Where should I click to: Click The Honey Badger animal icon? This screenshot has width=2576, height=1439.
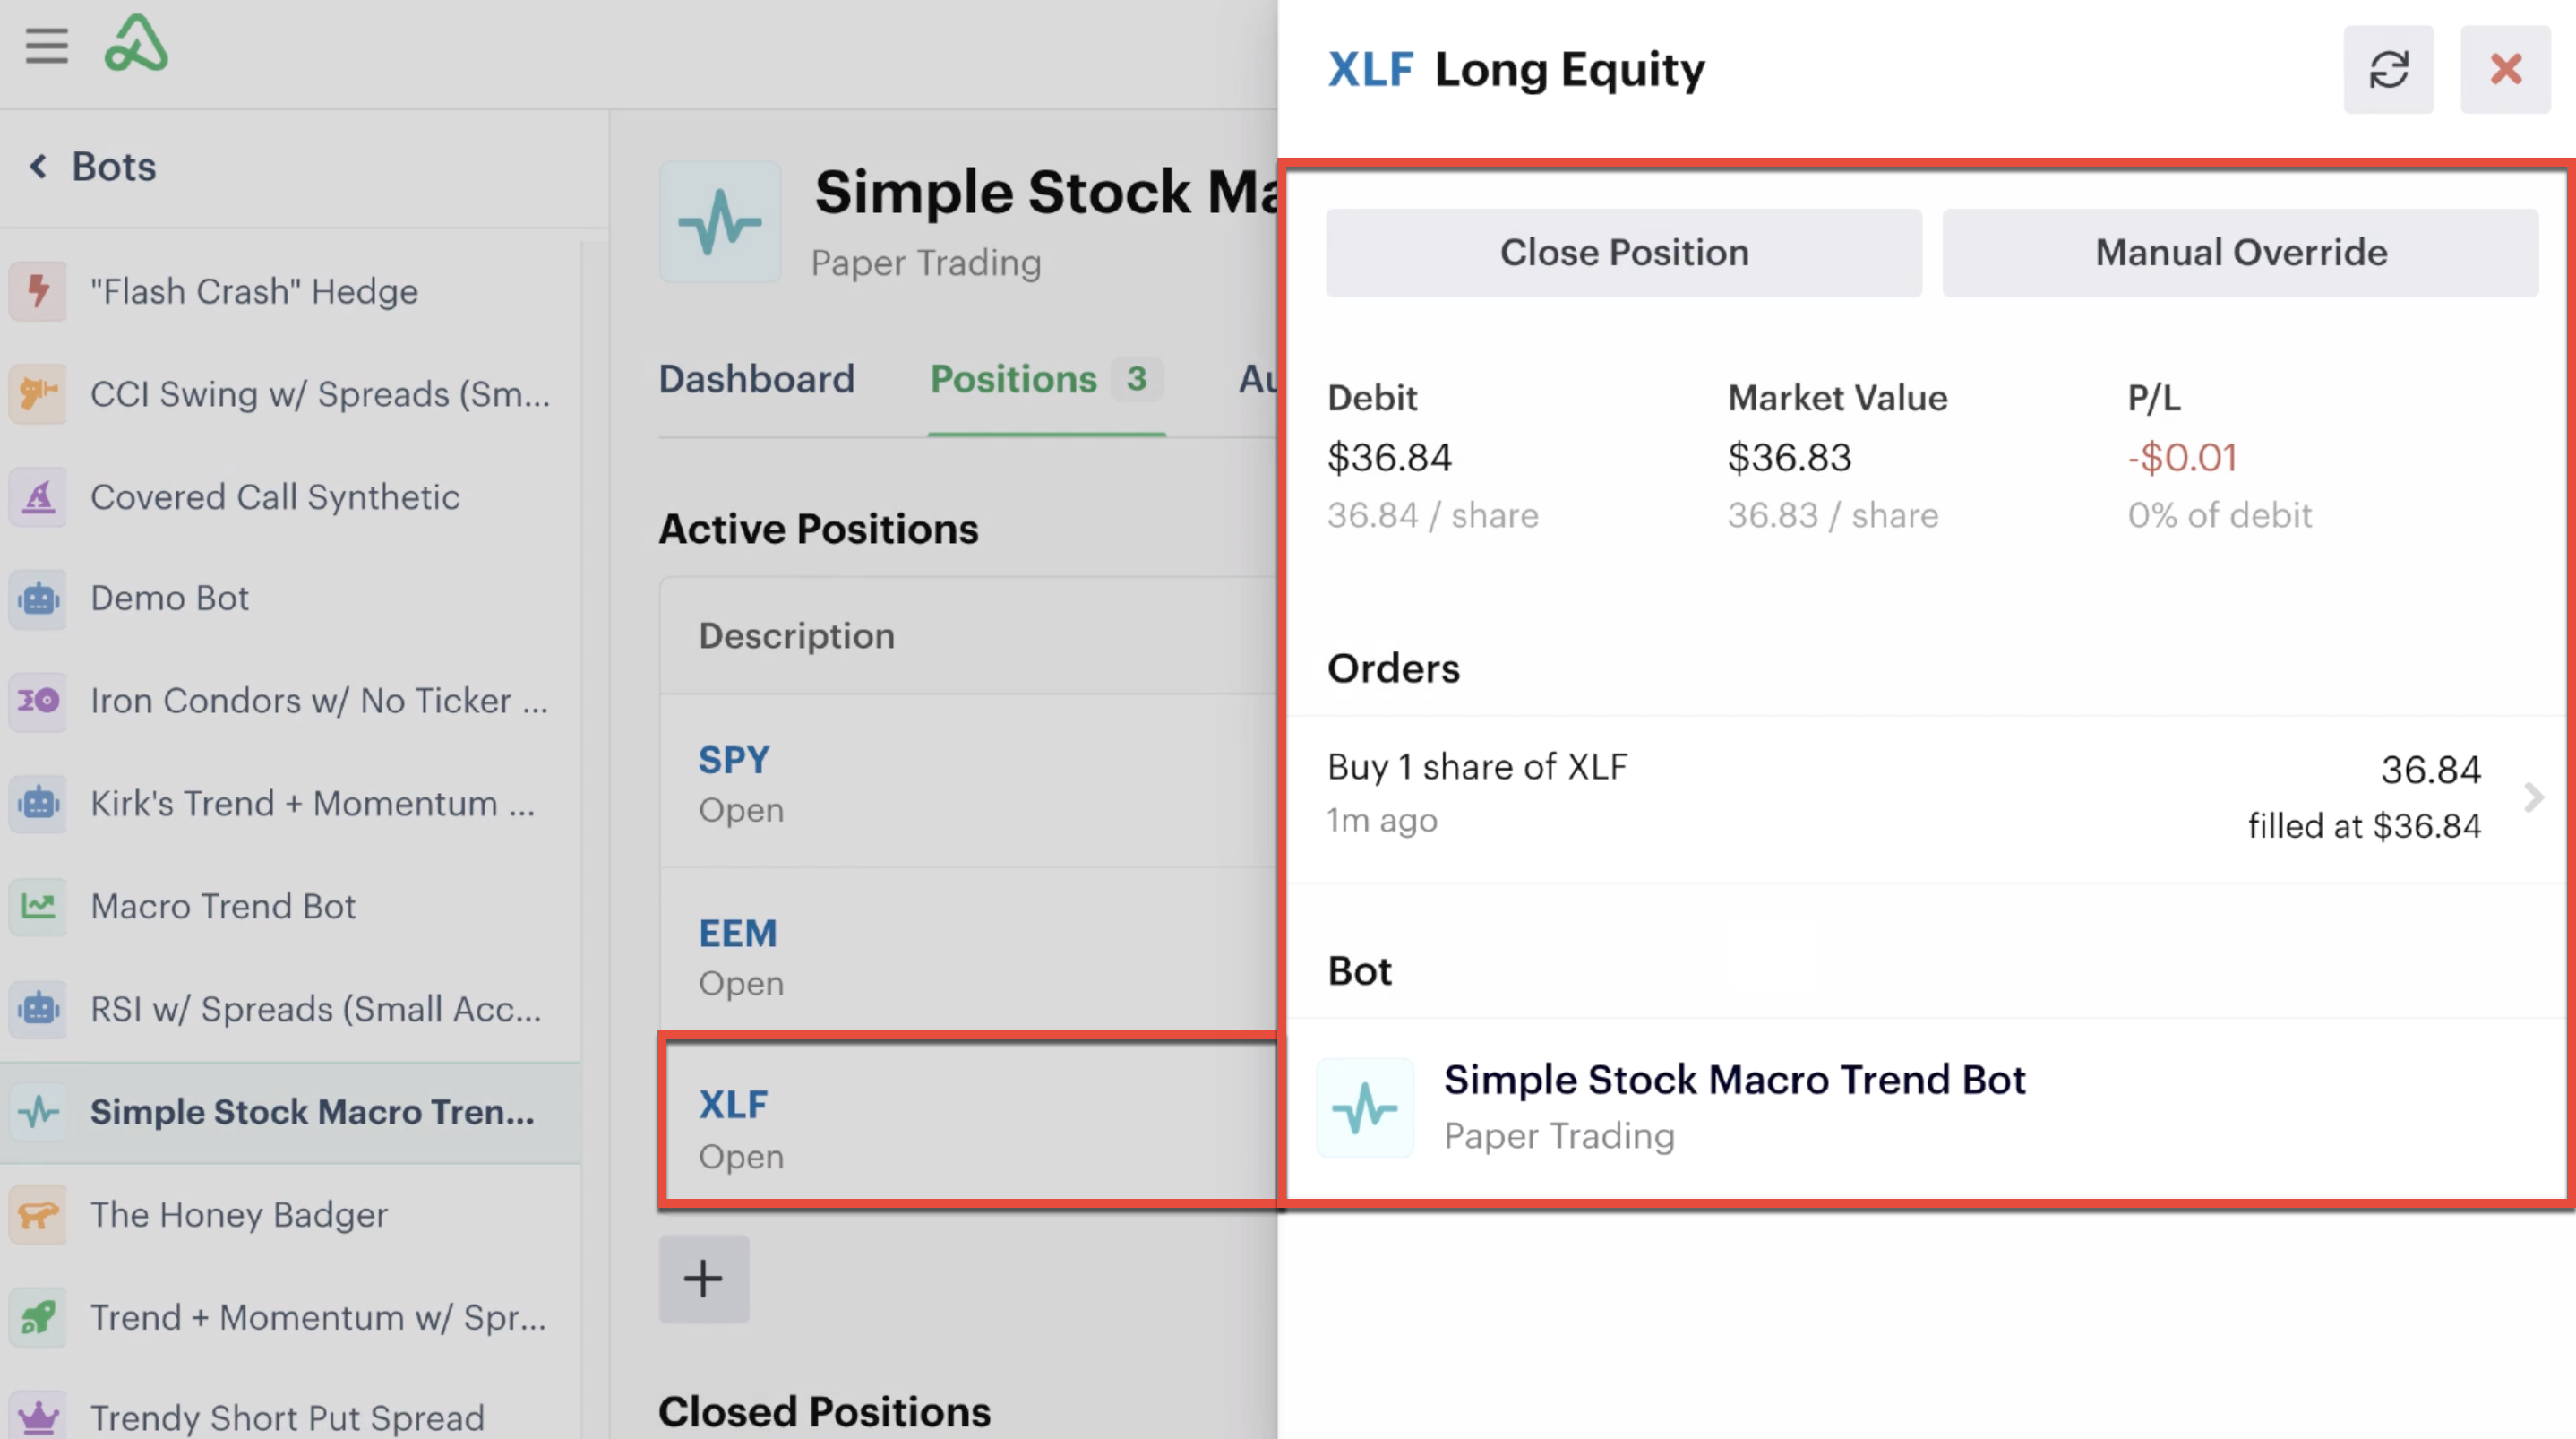point(38,1214)
